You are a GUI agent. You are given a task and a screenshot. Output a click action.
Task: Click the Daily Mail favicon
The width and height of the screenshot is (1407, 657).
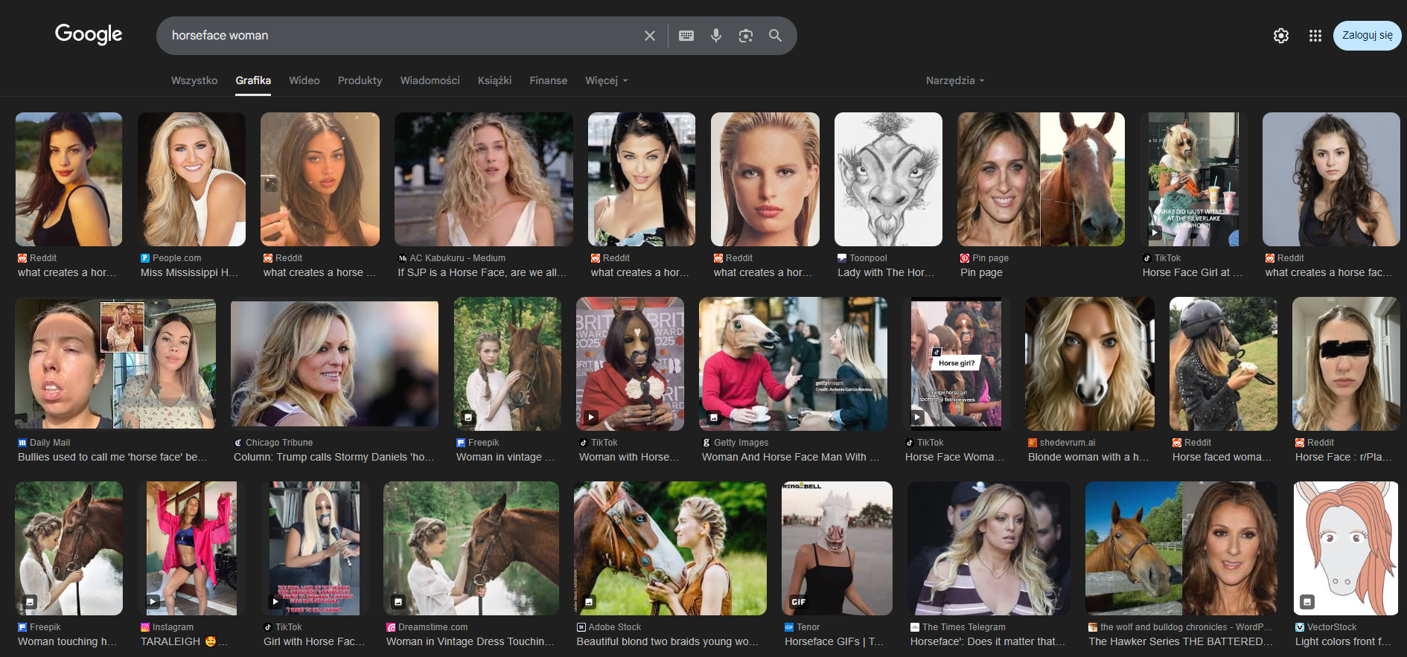pyautogui.click(x=22, y=443)
